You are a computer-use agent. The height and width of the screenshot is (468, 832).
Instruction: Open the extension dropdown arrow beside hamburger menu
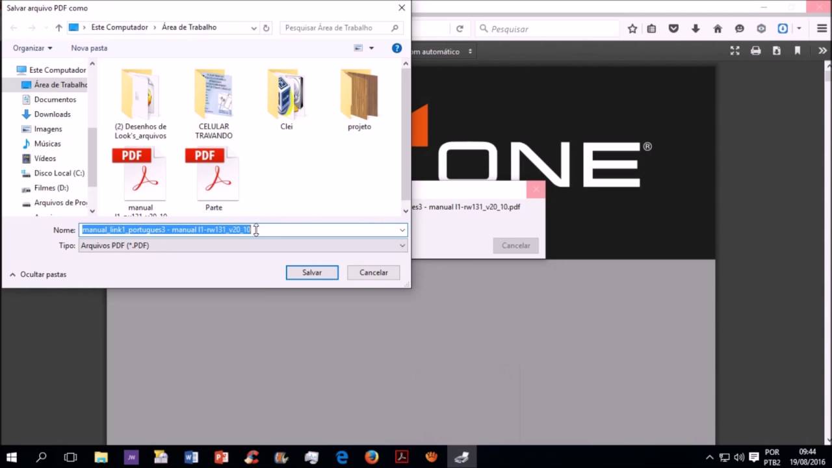point(799,29)
